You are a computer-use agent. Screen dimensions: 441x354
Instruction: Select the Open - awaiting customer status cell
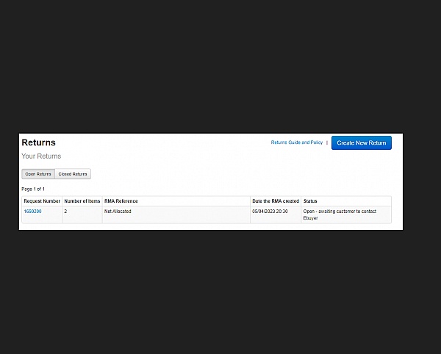[x=346, y=214]
